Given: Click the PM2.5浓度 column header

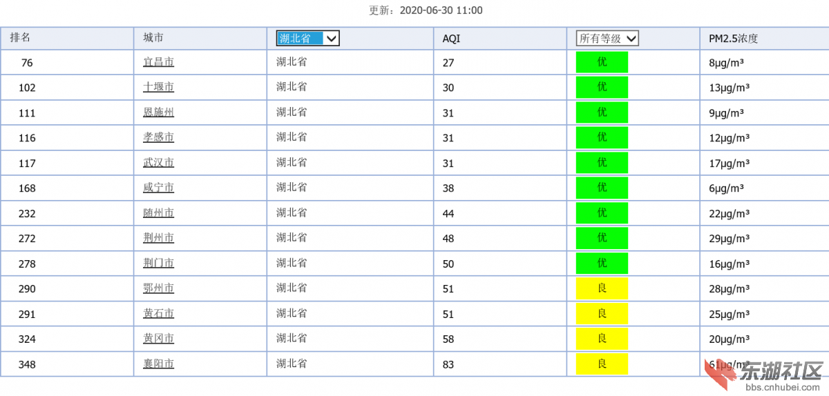Looking at the screenshot, I should click(x=733, y=39).
